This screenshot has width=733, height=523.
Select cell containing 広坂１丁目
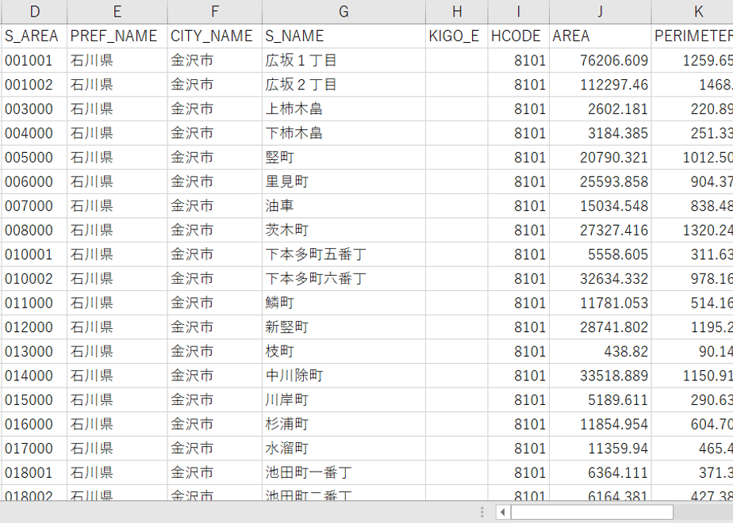(344, 60)
